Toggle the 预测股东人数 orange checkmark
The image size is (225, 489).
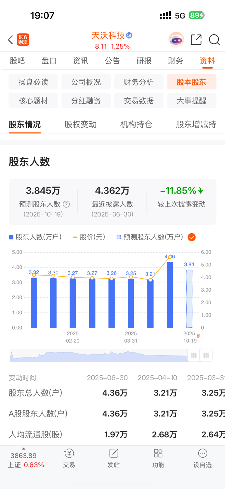192,237
